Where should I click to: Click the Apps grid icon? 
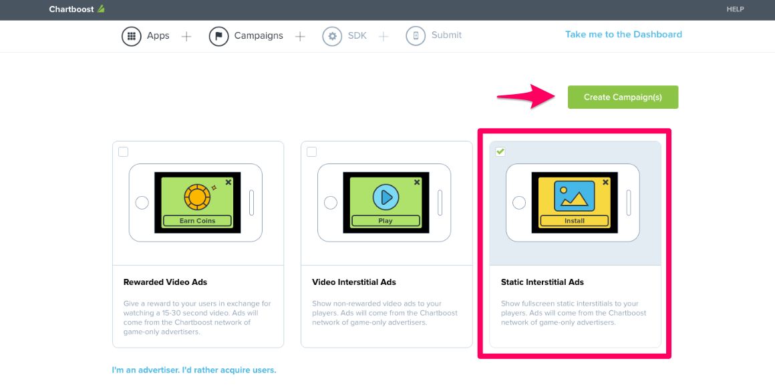(132, 36)
